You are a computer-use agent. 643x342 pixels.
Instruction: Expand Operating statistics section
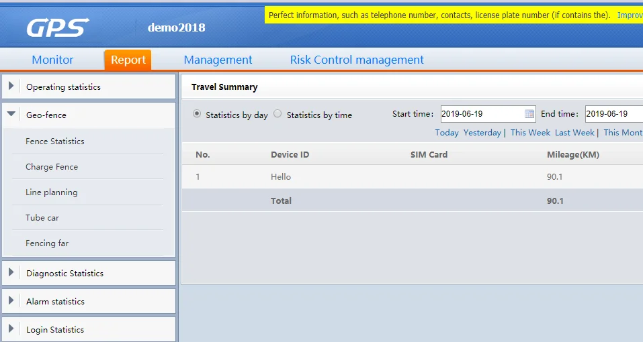point(63,87)
